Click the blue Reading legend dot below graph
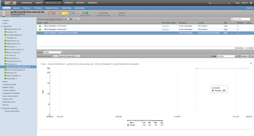254x136 pixels. (128, 125)
